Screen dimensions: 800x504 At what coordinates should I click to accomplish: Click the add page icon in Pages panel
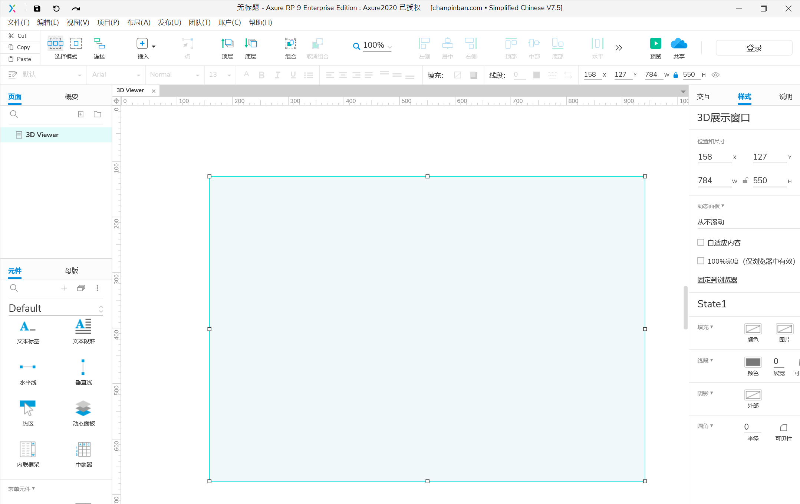(x=81, y=114)
